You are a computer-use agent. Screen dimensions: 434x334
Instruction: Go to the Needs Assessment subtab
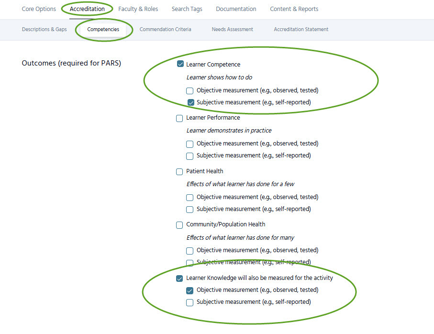click(x=232, y=30)
